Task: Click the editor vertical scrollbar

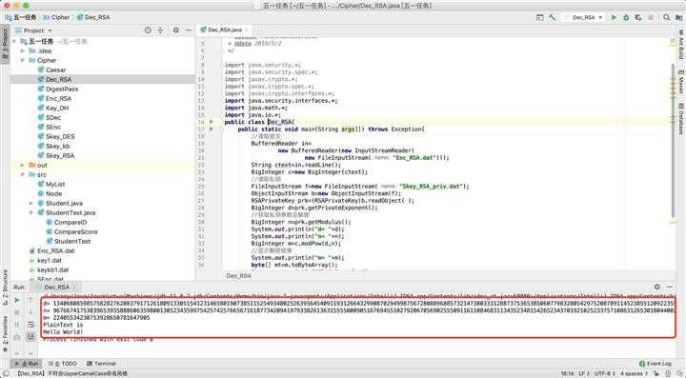Action: (673, 140)
